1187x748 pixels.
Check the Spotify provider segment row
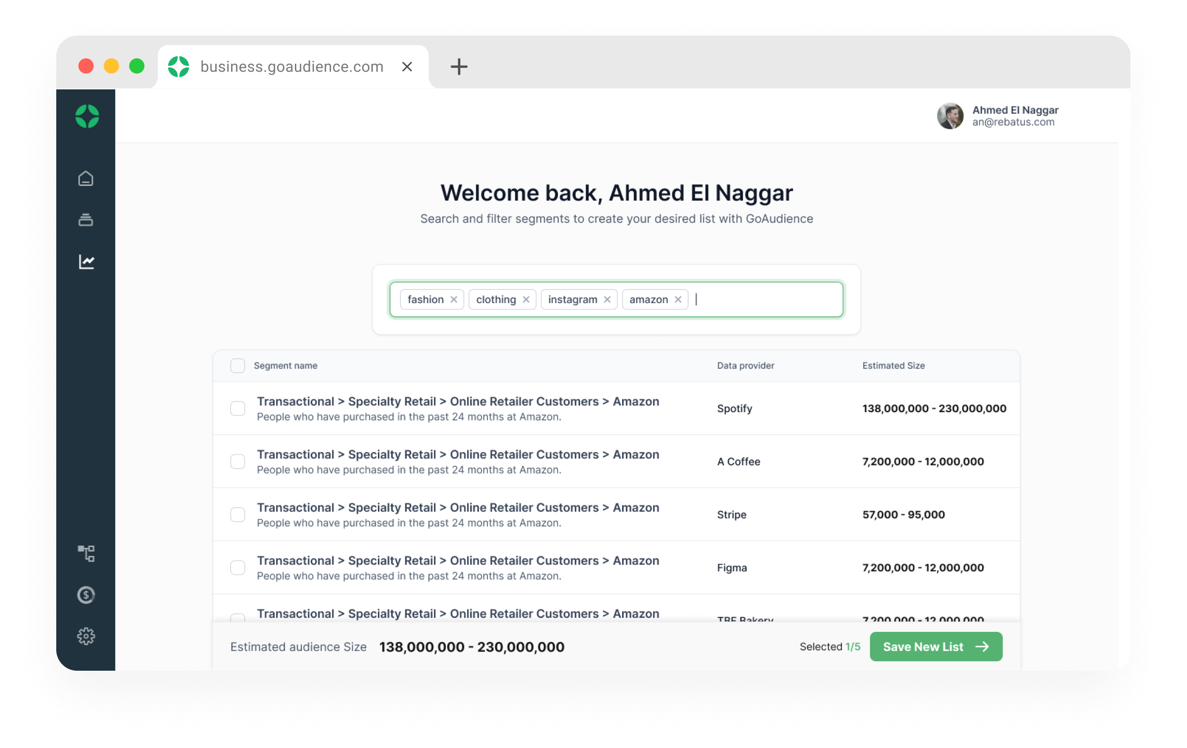click(238, 408)
